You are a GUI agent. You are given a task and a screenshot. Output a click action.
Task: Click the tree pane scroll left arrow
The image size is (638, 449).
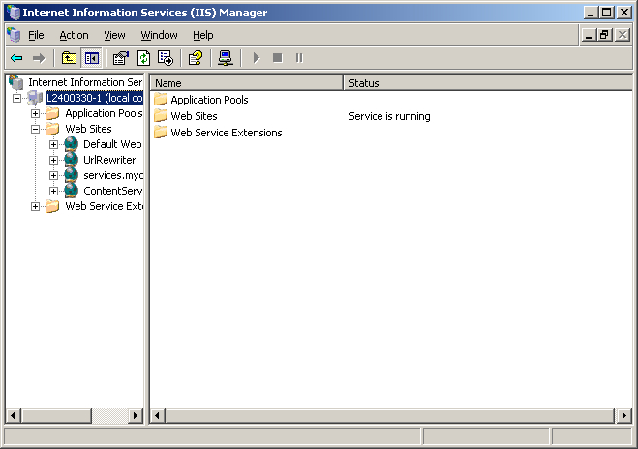13,416
